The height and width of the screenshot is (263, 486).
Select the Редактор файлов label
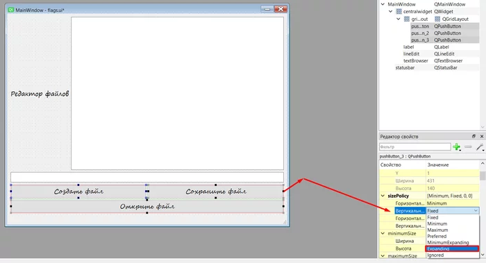[x=40, y=94]
